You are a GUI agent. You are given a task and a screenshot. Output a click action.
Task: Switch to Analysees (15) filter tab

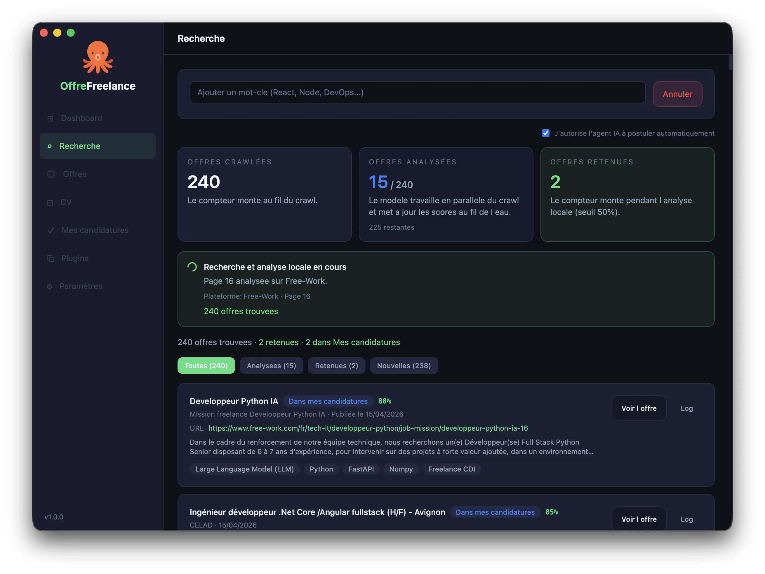click(271, 366)
